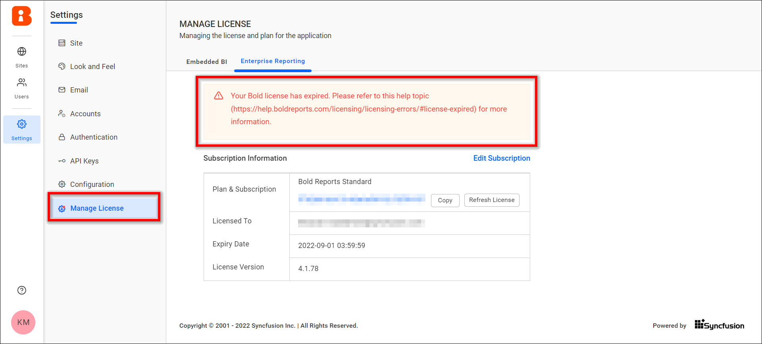Click the Users label in left rail
Image resolution: width=762 pixels, height=344 pixels.
click(22, 97)
